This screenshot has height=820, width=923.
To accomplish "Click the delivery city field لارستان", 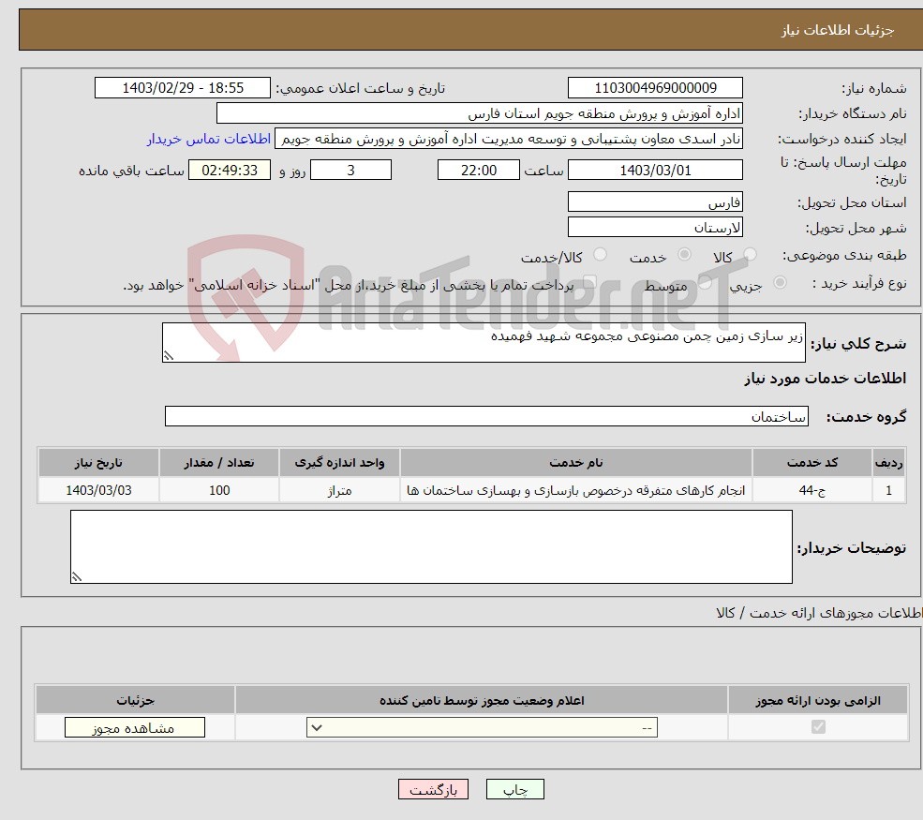I will tap(655, 227).
